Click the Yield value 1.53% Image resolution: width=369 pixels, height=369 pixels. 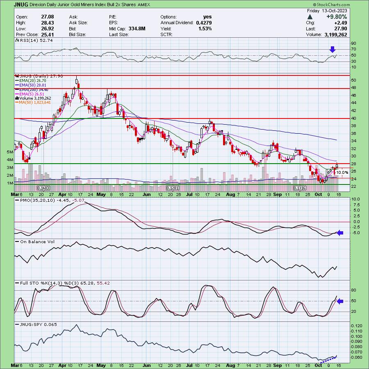tap(205, 28)
